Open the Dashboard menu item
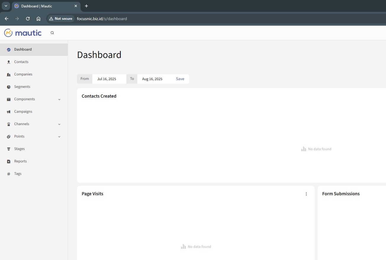This screenshot has height=260, width=386. (x=23, y=49)
